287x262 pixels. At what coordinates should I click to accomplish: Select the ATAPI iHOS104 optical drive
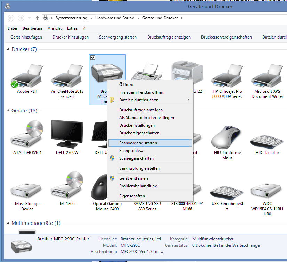click(27, 134)
